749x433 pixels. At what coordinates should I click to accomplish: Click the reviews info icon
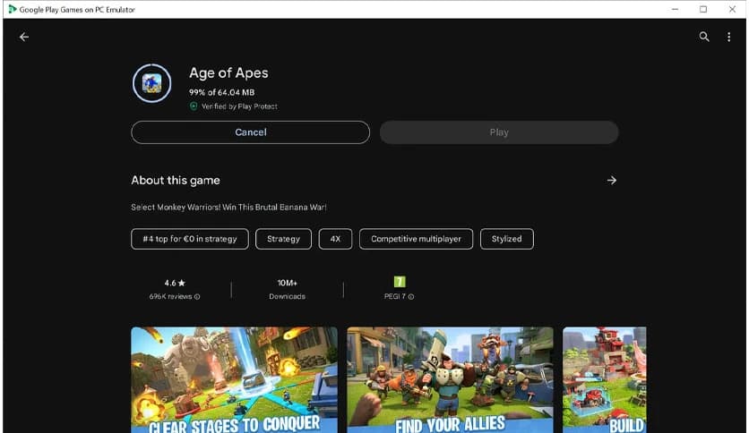click(197, 297)
